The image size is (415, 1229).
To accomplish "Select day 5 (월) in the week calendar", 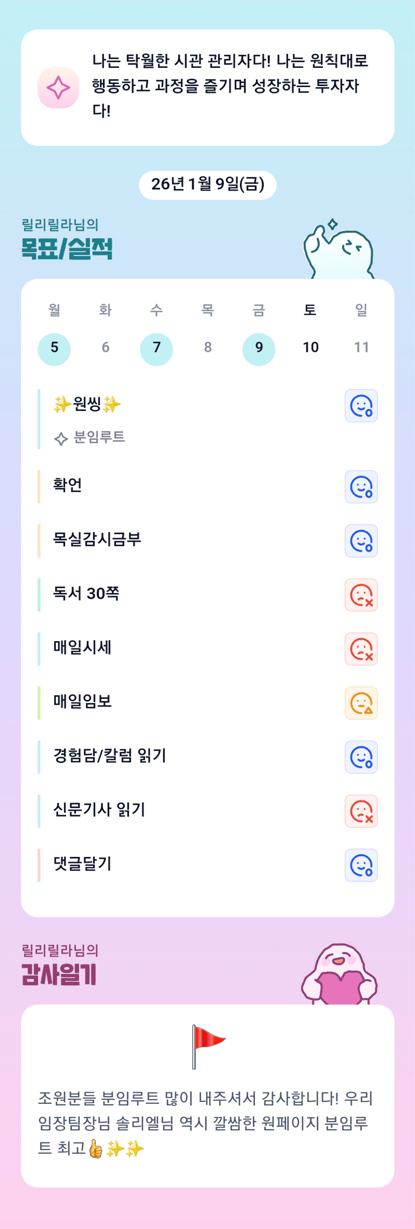I will (54, 348).
